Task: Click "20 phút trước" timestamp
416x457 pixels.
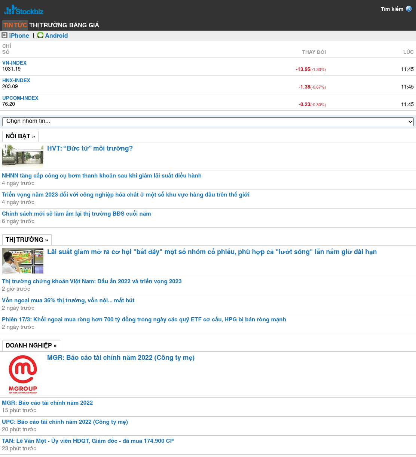Action: pyautogui.click(x=19, y=429)
